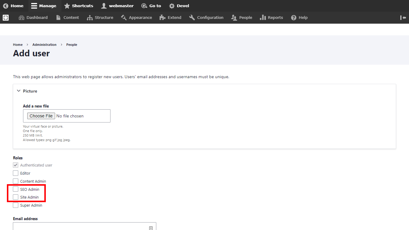409x230 pixels.
Task: Click into the Email address field
Action: pyautogui.click(x=81, y=227)
